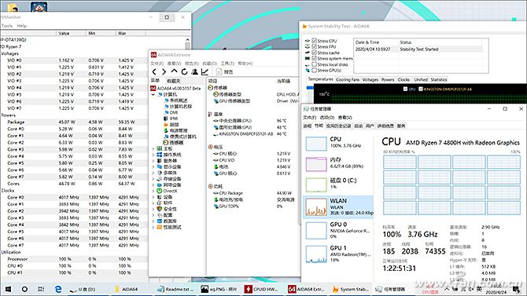Switch to Cooling Fans tab in Stability Test
The width and height of the screenshot is (527, 296).
click(x=348, y=79)
